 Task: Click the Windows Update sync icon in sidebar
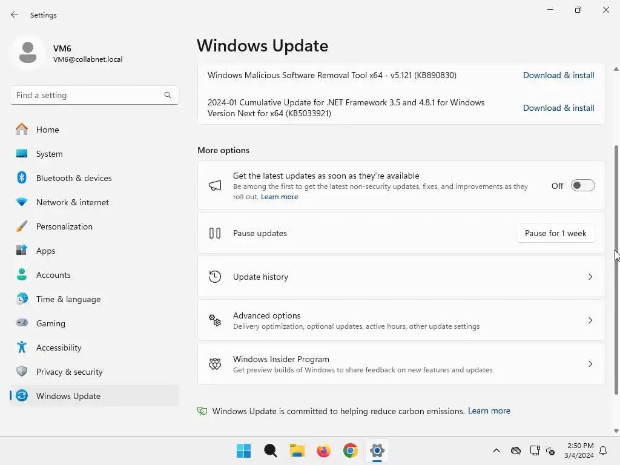tap(22, 395)
